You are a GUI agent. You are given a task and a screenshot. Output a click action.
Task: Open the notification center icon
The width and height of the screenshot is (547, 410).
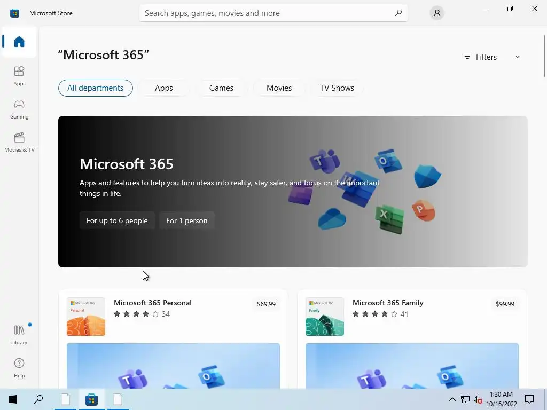click(529, 399)
